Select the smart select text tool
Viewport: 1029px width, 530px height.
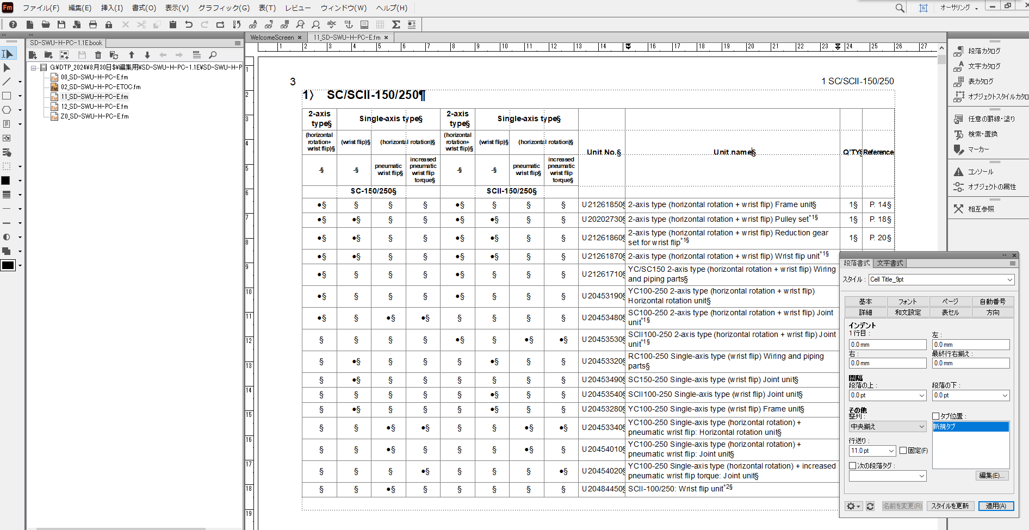pos(7,53)
